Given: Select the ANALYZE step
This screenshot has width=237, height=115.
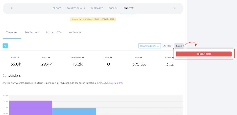Looking at the screenshot, I should click(x=129, y=8).
